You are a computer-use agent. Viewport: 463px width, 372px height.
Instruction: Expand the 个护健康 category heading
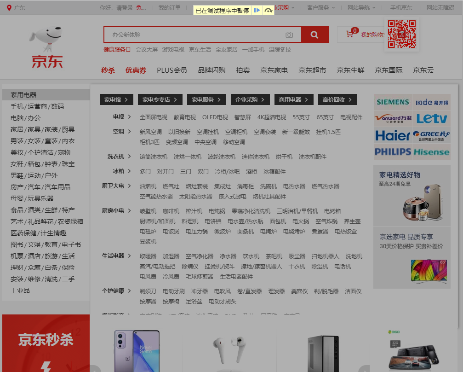116,291
